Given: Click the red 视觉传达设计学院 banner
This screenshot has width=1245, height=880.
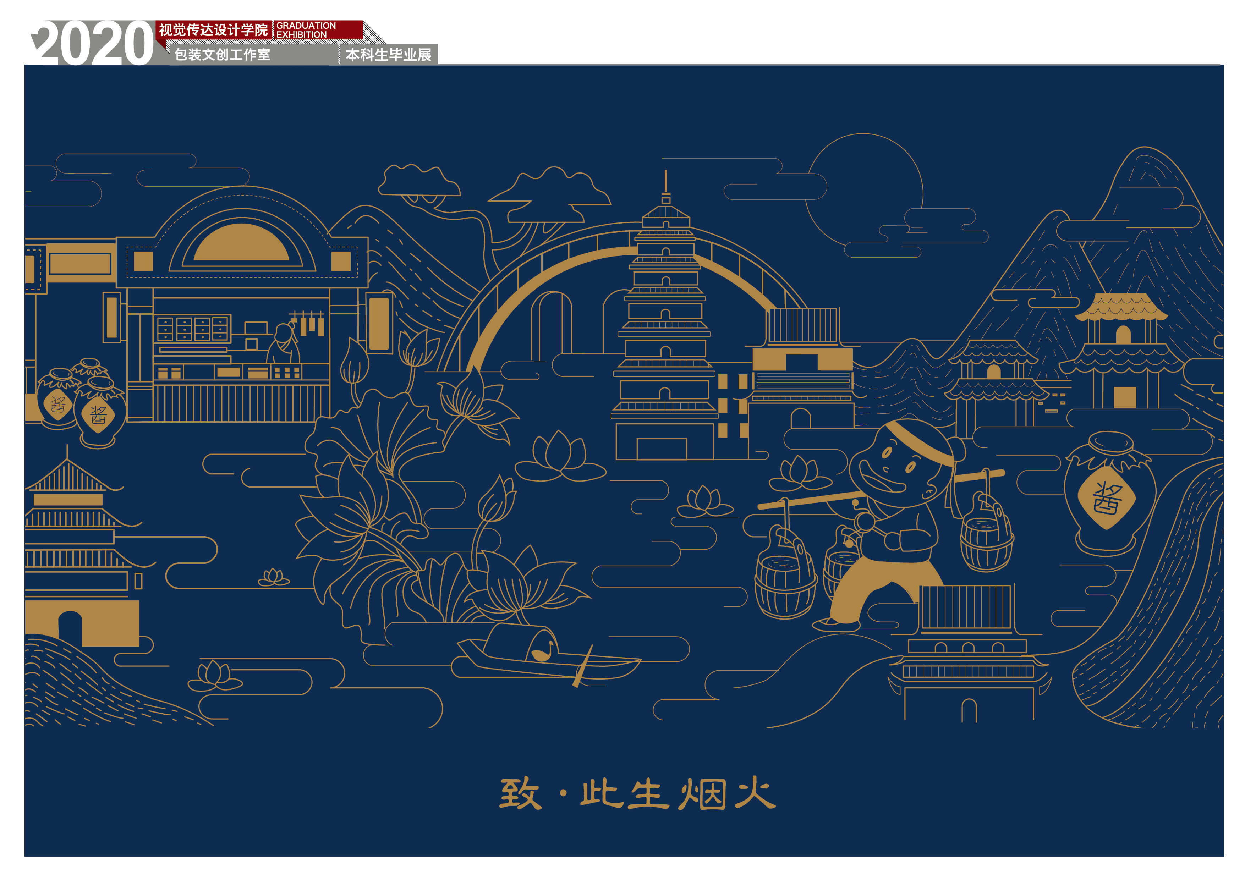Looking at the screenshot, I should click(213, 30).
